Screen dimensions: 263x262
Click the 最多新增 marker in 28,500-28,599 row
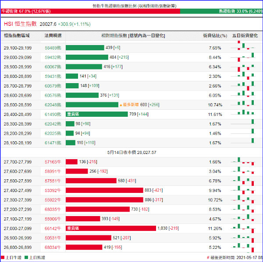(x=129, y=105)
